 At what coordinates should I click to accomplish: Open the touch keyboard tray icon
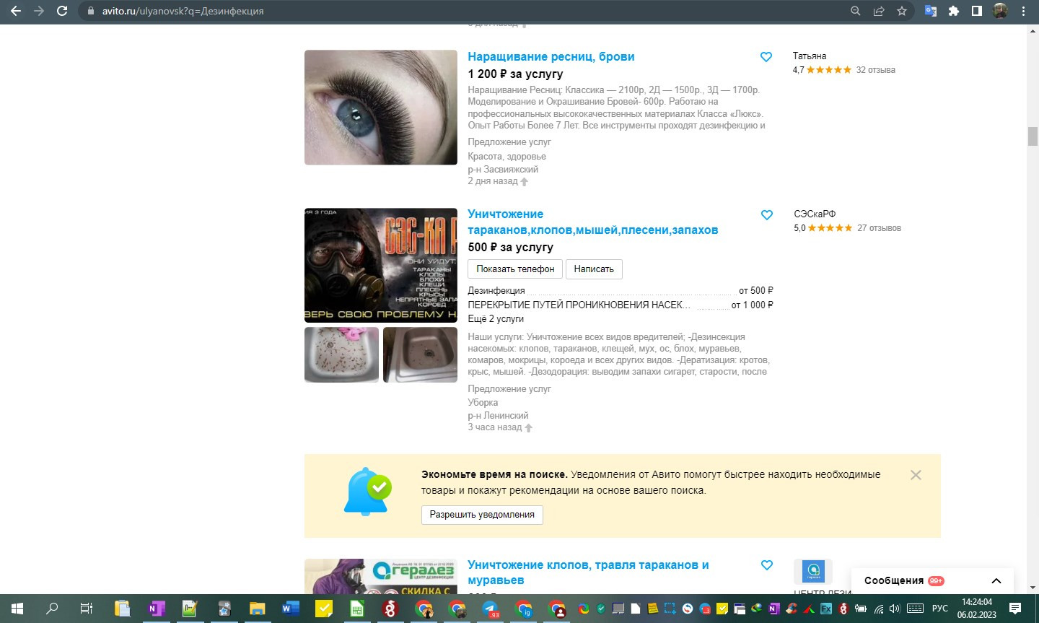[x=915, y=609]
